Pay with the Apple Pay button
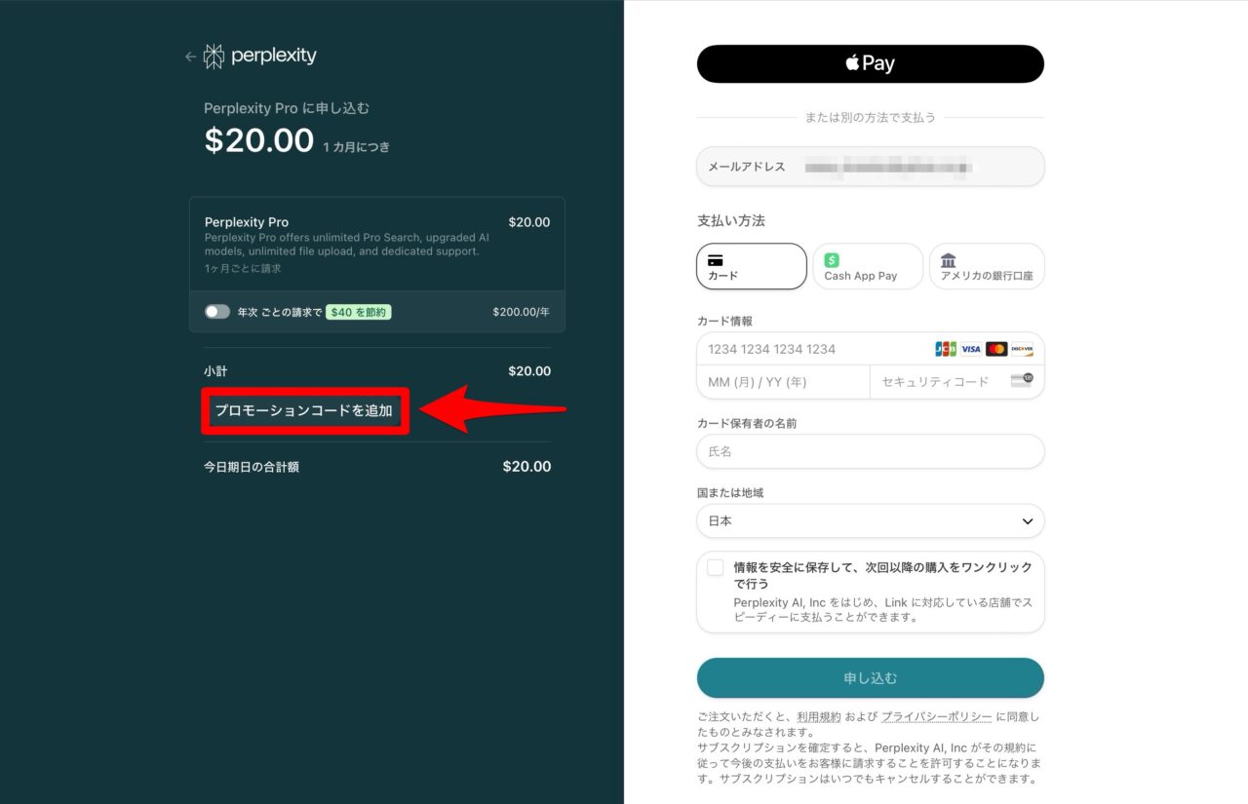 pos(869,63)
